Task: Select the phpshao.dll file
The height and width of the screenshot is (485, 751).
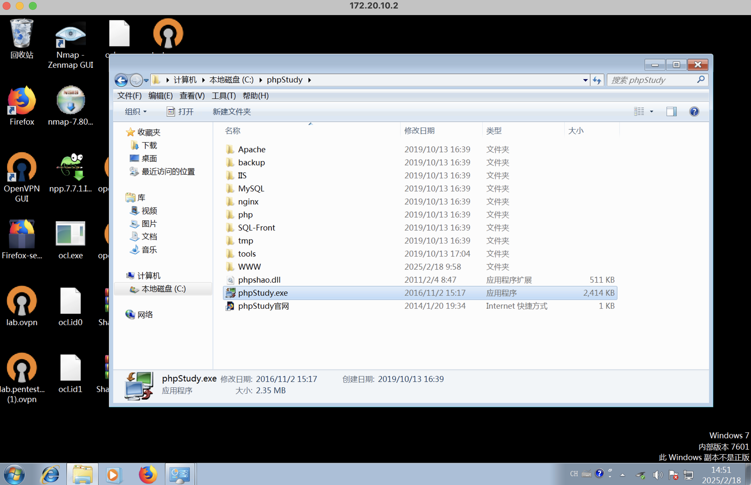Action: point(259,280)
